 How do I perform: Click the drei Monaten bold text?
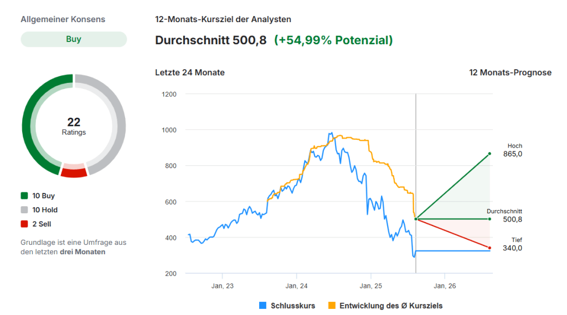(83, 252)
